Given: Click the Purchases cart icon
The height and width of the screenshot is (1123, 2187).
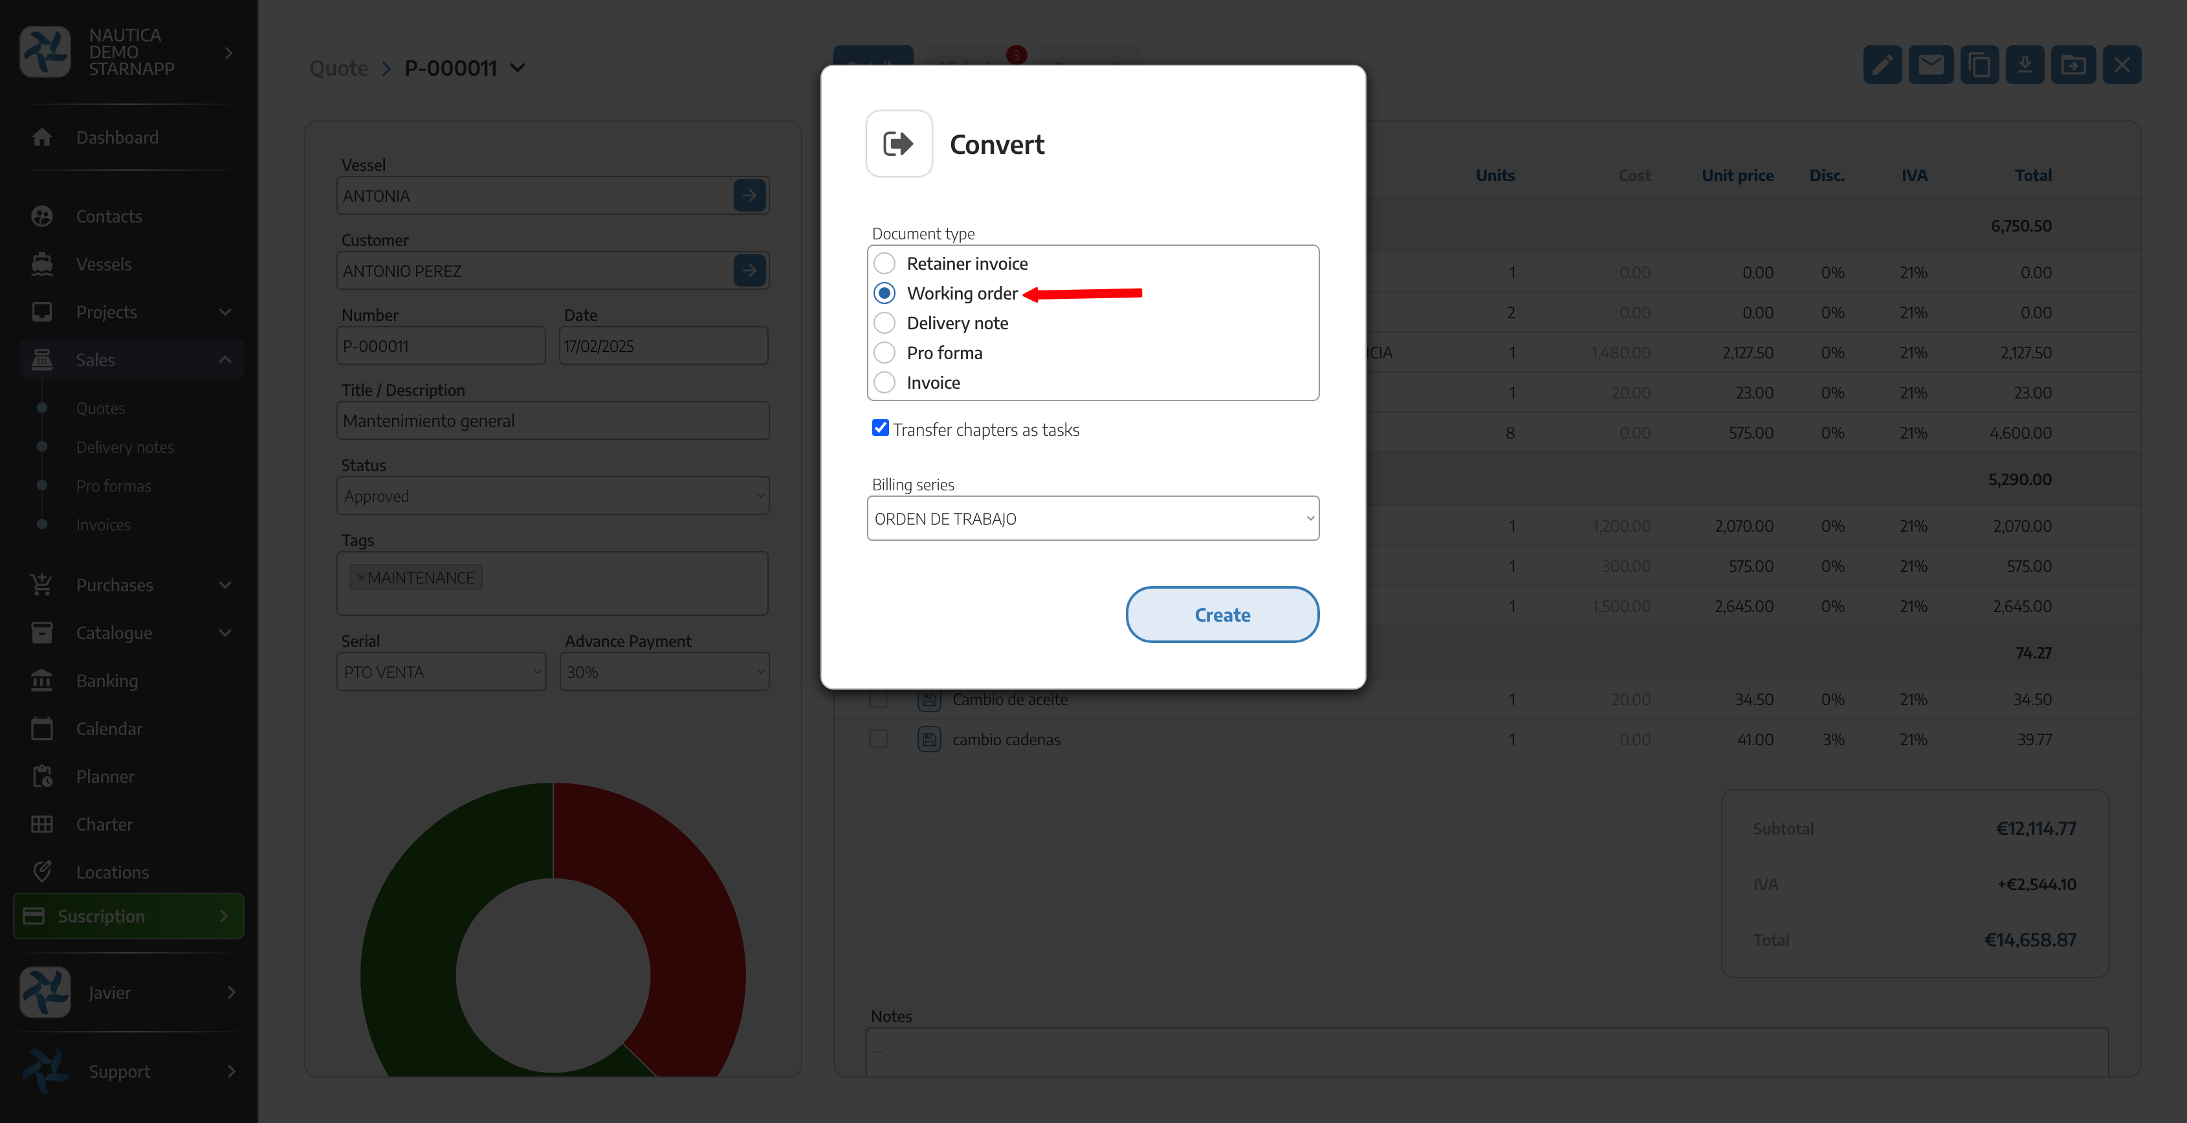Looking at the screenshot, I should [x=41, y=585].
